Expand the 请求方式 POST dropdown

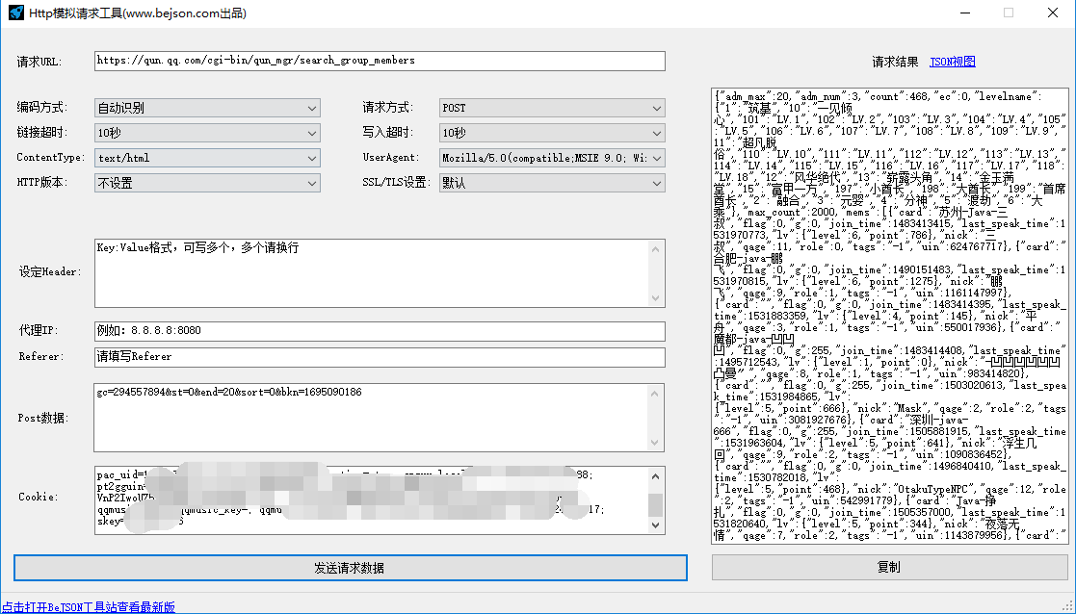[x=552, y=108]
